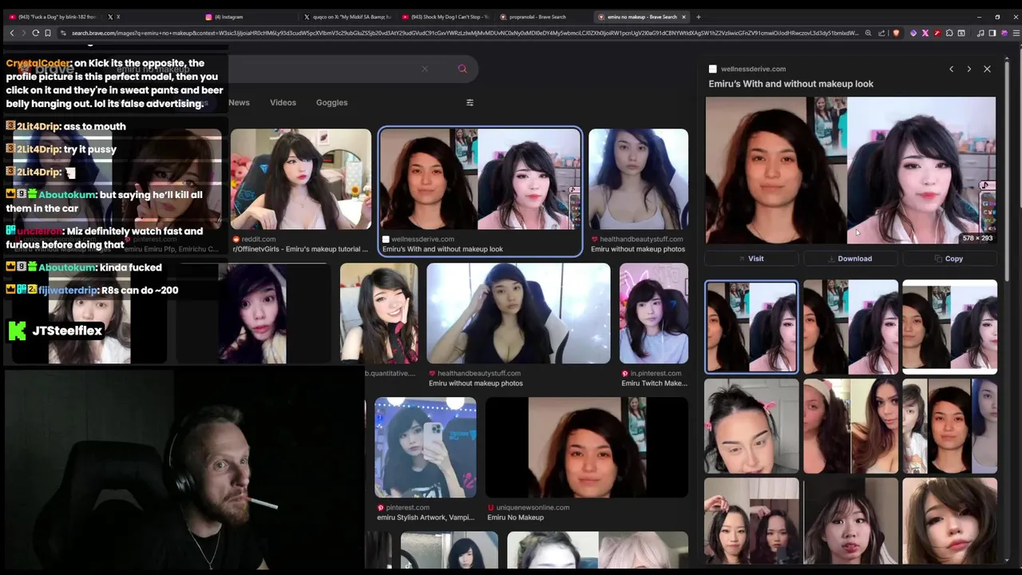The width and height of the screenshot is (1022, 575).
Task: Go forward using browser forward arrow
Action: [24, 33]
